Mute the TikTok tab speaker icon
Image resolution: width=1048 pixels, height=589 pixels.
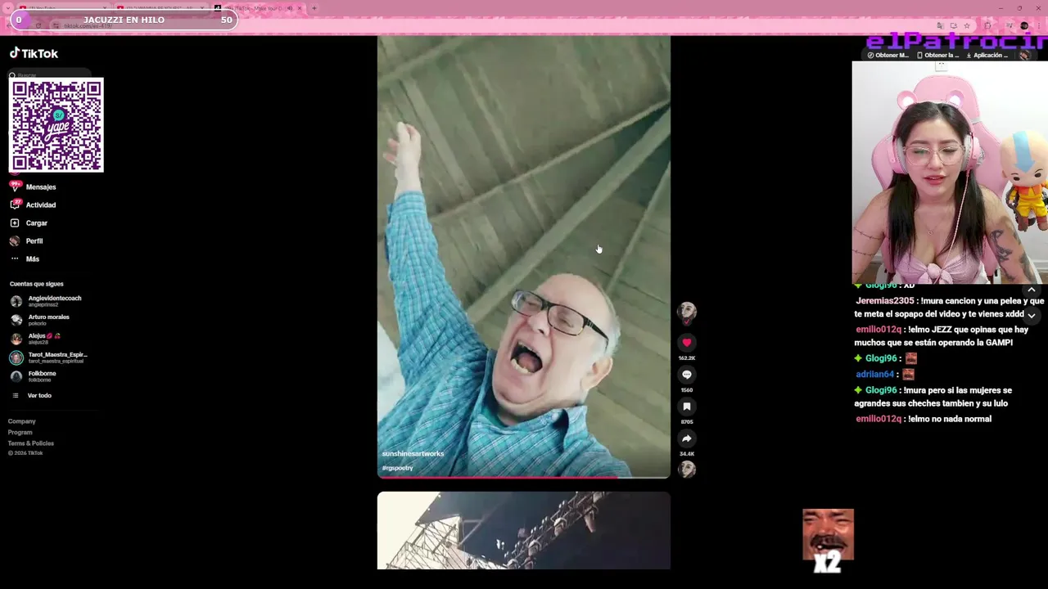290,8
